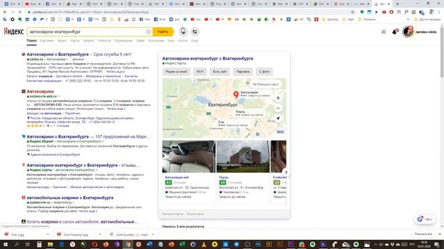Open the Ещё search tab menu

[x=194, y=41]
